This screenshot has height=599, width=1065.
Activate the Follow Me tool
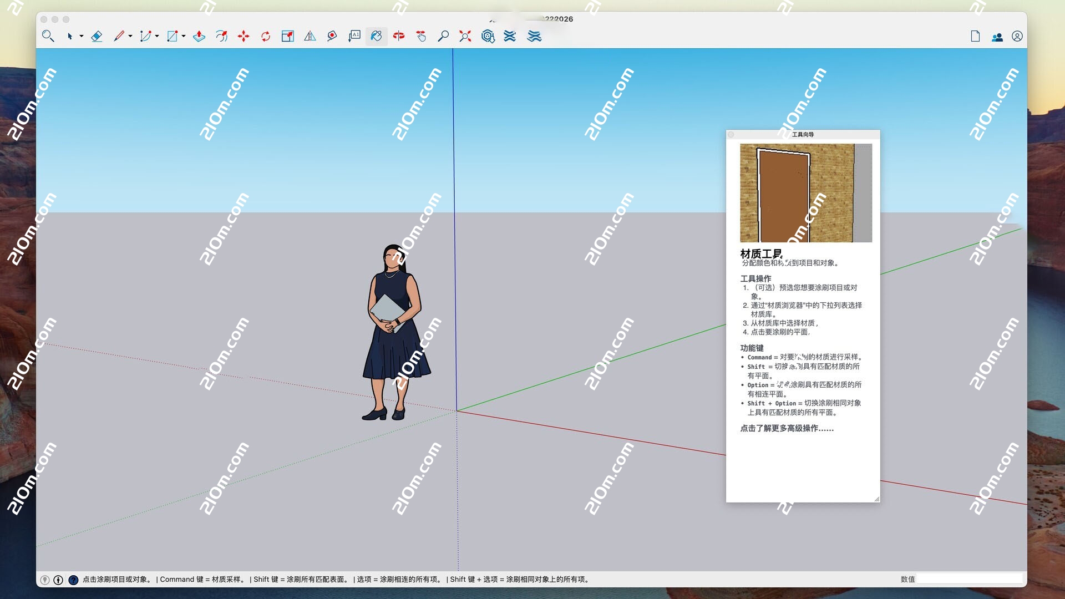pos(222,37)
